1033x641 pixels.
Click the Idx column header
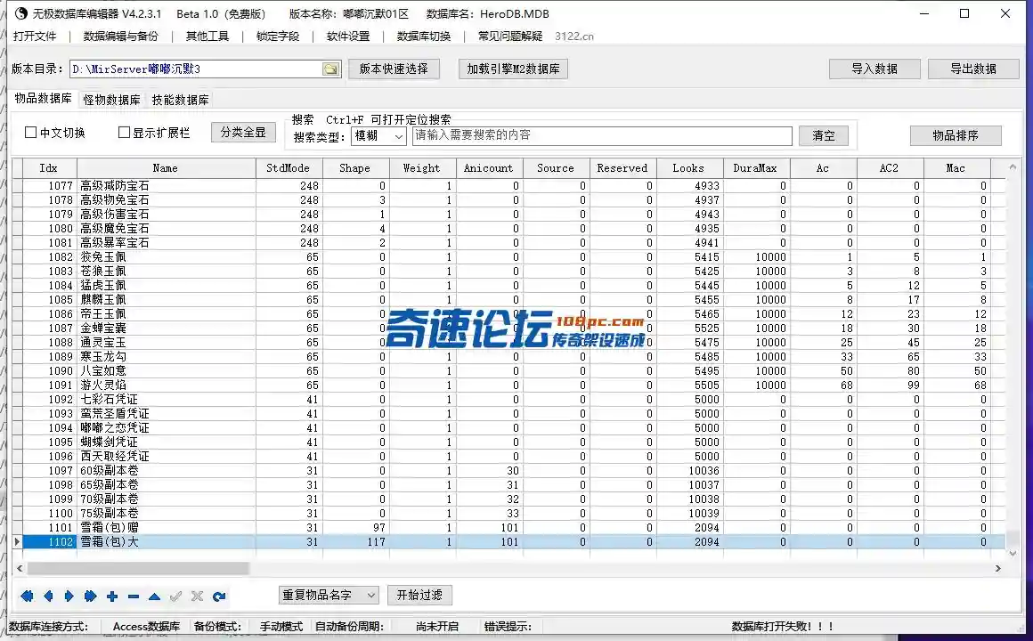coord(49,168)
